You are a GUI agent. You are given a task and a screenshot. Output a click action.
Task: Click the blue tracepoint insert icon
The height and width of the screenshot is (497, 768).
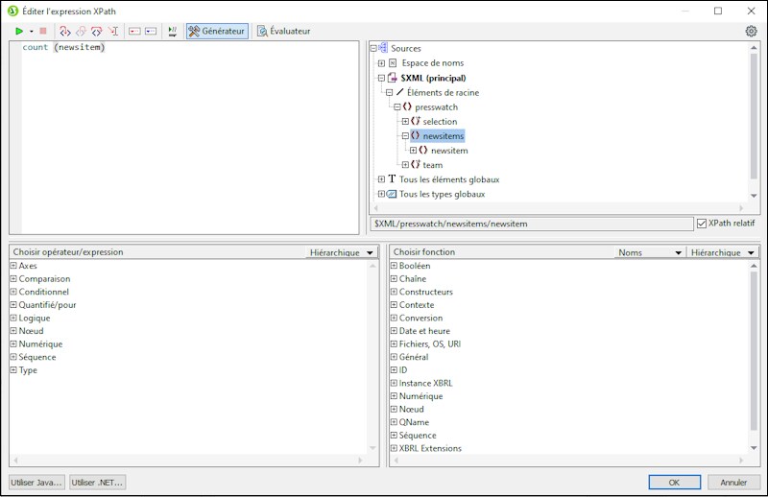click(151, 31)
